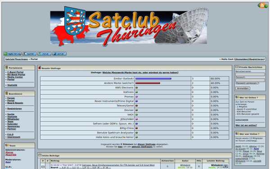Focus the Passwort input field
Screen dimensions: 270x169
click(250, 80)
